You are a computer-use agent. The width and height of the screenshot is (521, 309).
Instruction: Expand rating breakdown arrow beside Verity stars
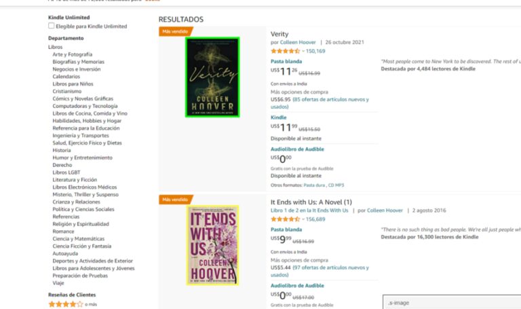[x=303, y=51]
